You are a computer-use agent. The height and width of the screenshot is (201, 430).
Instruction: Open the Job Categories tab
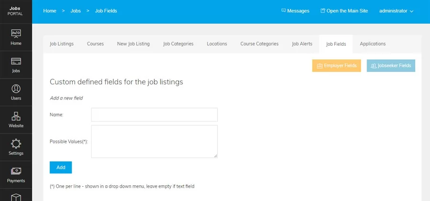point(178,44)
